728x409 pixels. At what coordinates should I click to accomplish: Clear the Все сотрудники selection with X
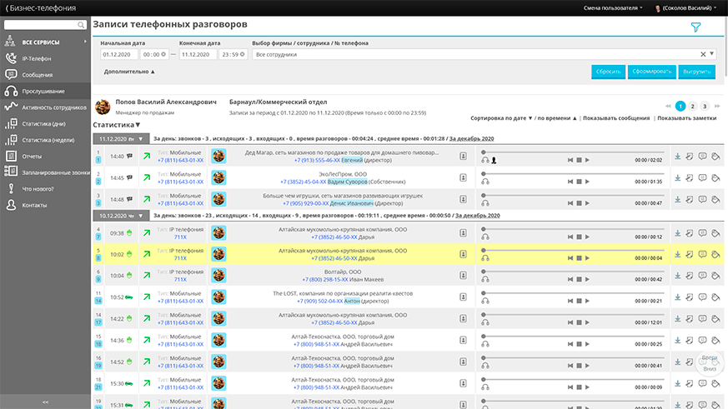tap(703, 54)
